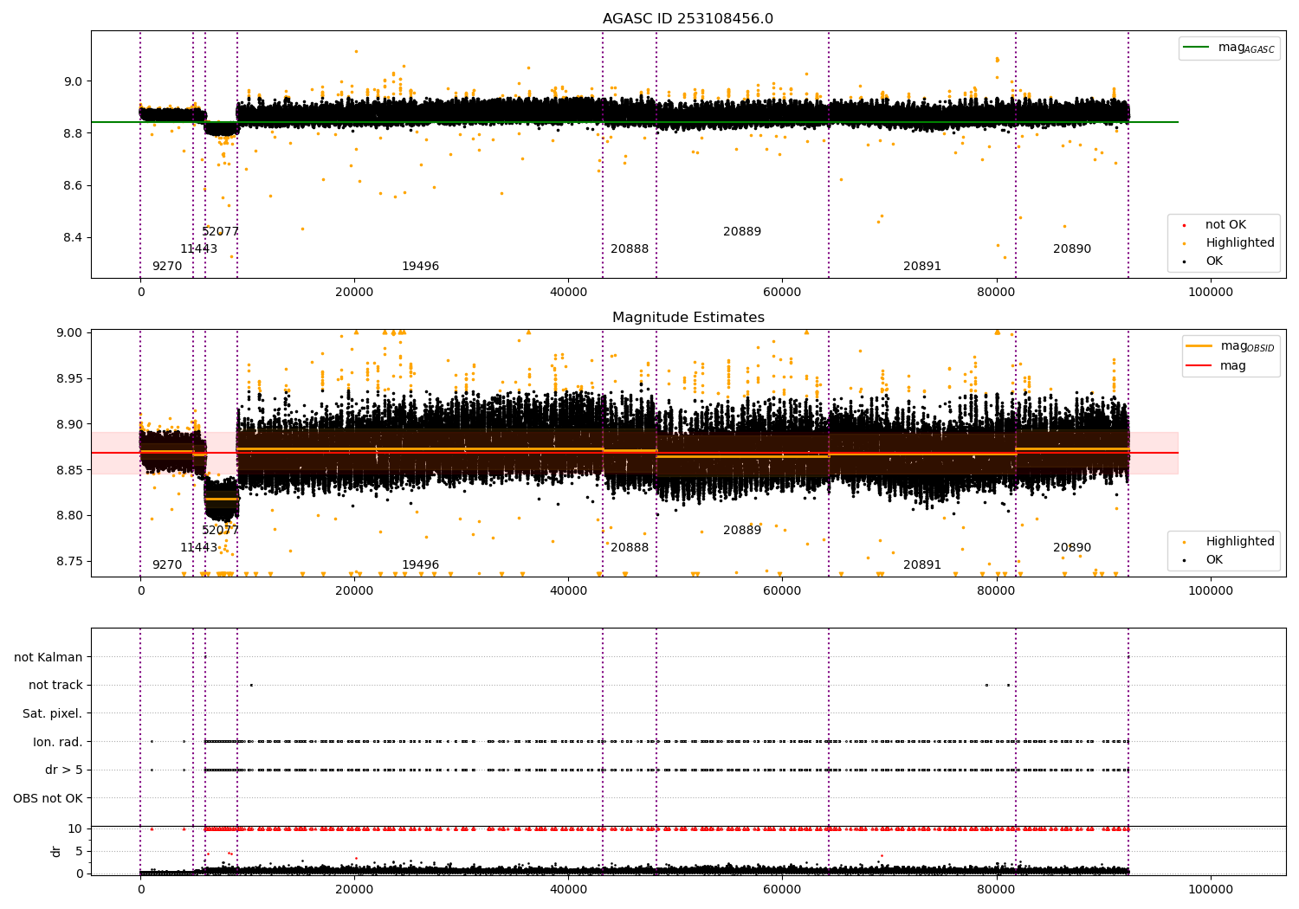The width and height of the screenshot is (1299, 909).
Task: Click OBSID label 19496 in top plot
Action: [420, 266]
